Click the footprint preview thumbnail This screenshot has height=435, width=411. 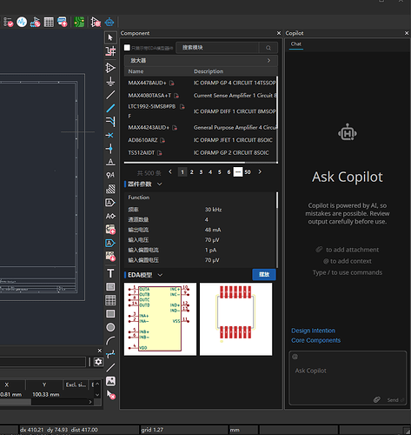235,319
